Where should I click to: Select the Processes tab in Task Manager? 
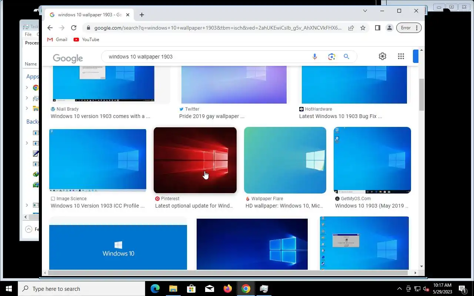(x=32, y=43)
